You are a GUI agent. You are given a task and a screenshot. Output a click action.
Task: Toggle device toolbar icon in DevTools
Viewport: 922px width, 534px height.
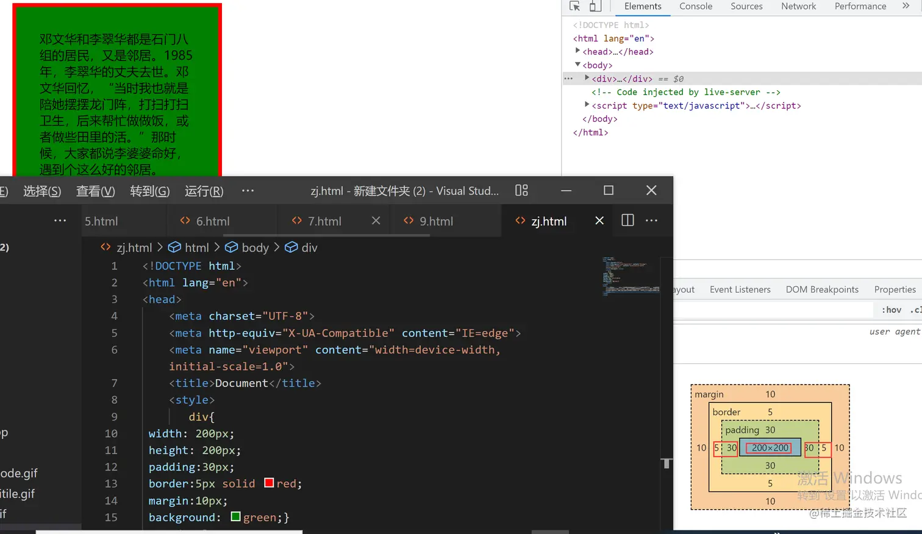(x=595, y=6)
